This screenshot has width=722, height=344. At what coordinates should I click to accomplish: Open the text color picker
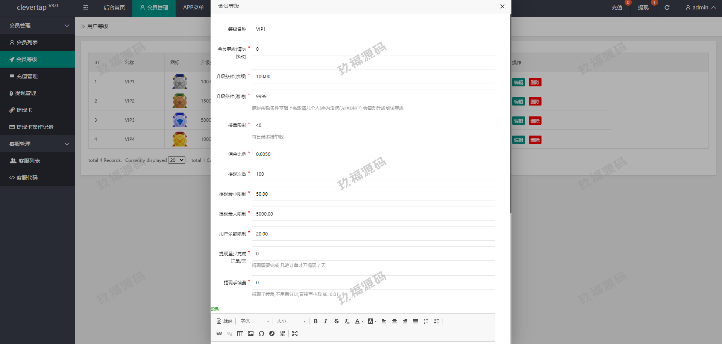coord(359,321)
